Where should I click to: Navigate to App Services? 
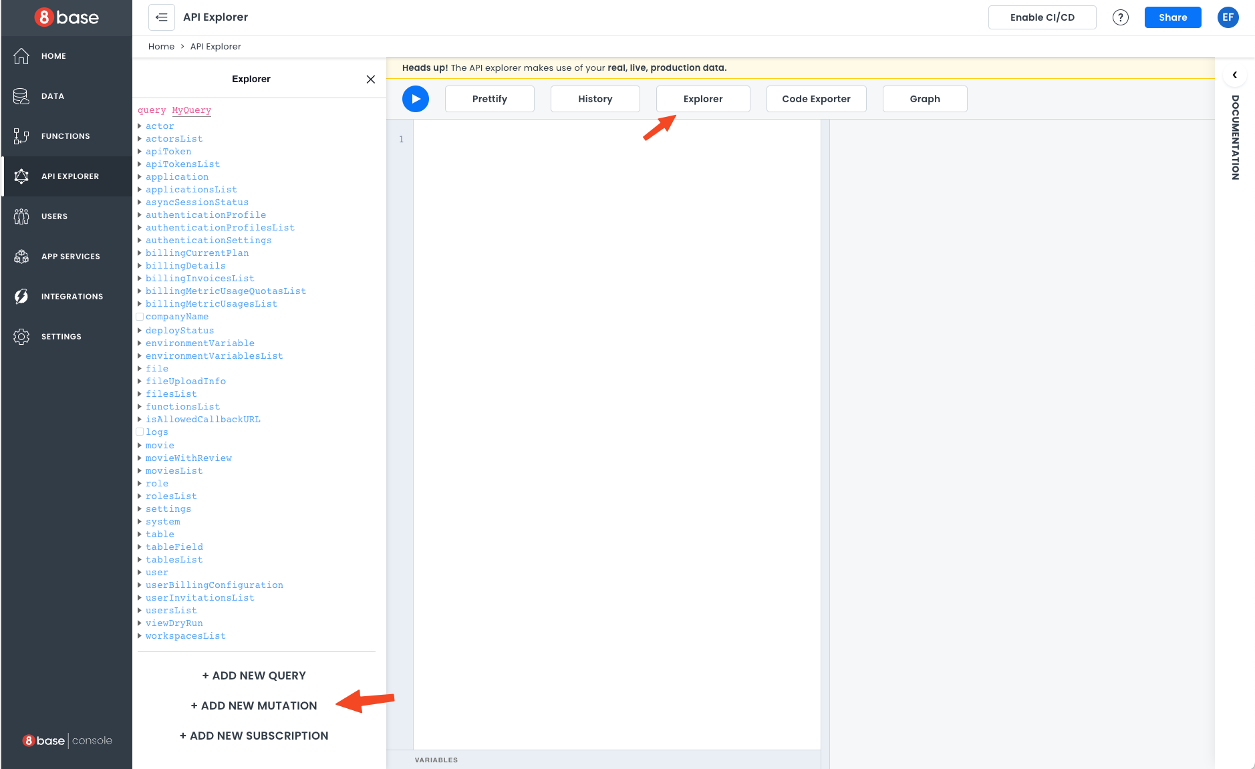tap(70, 257)
